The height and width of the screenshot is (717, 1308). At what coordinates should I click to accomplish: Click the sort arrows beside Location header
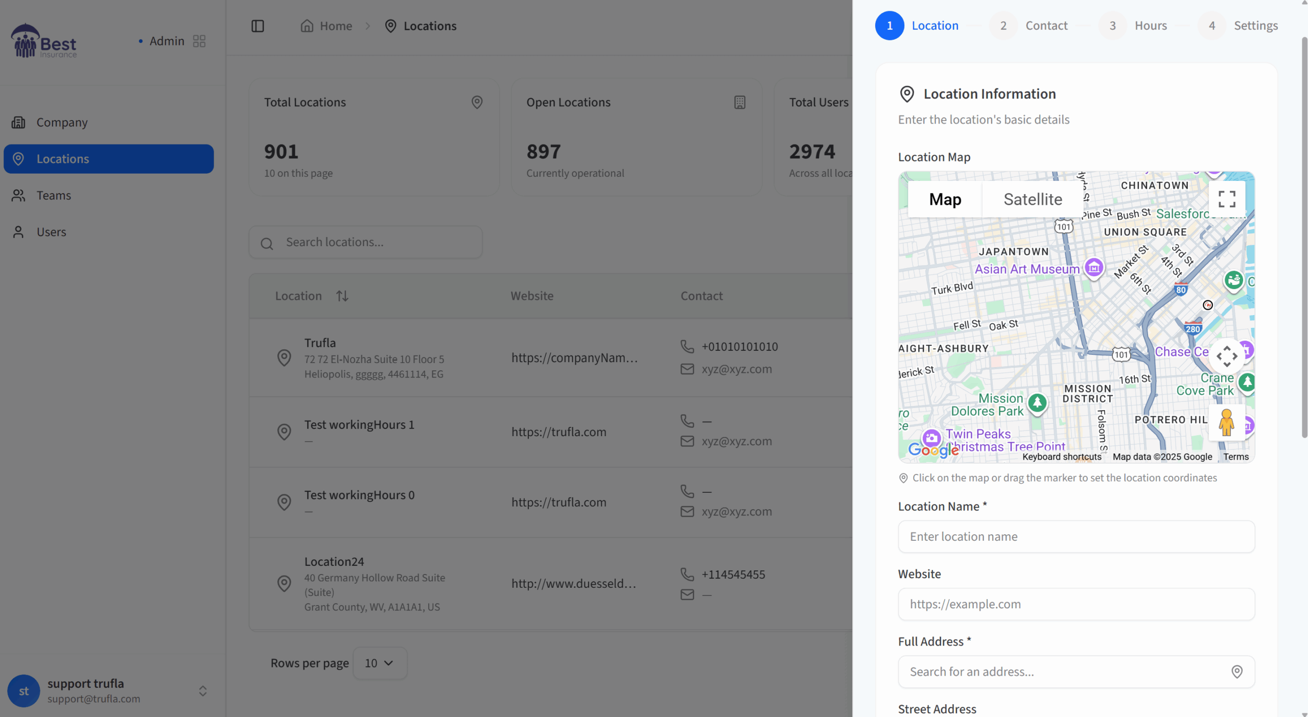click(x=342, y=296)
